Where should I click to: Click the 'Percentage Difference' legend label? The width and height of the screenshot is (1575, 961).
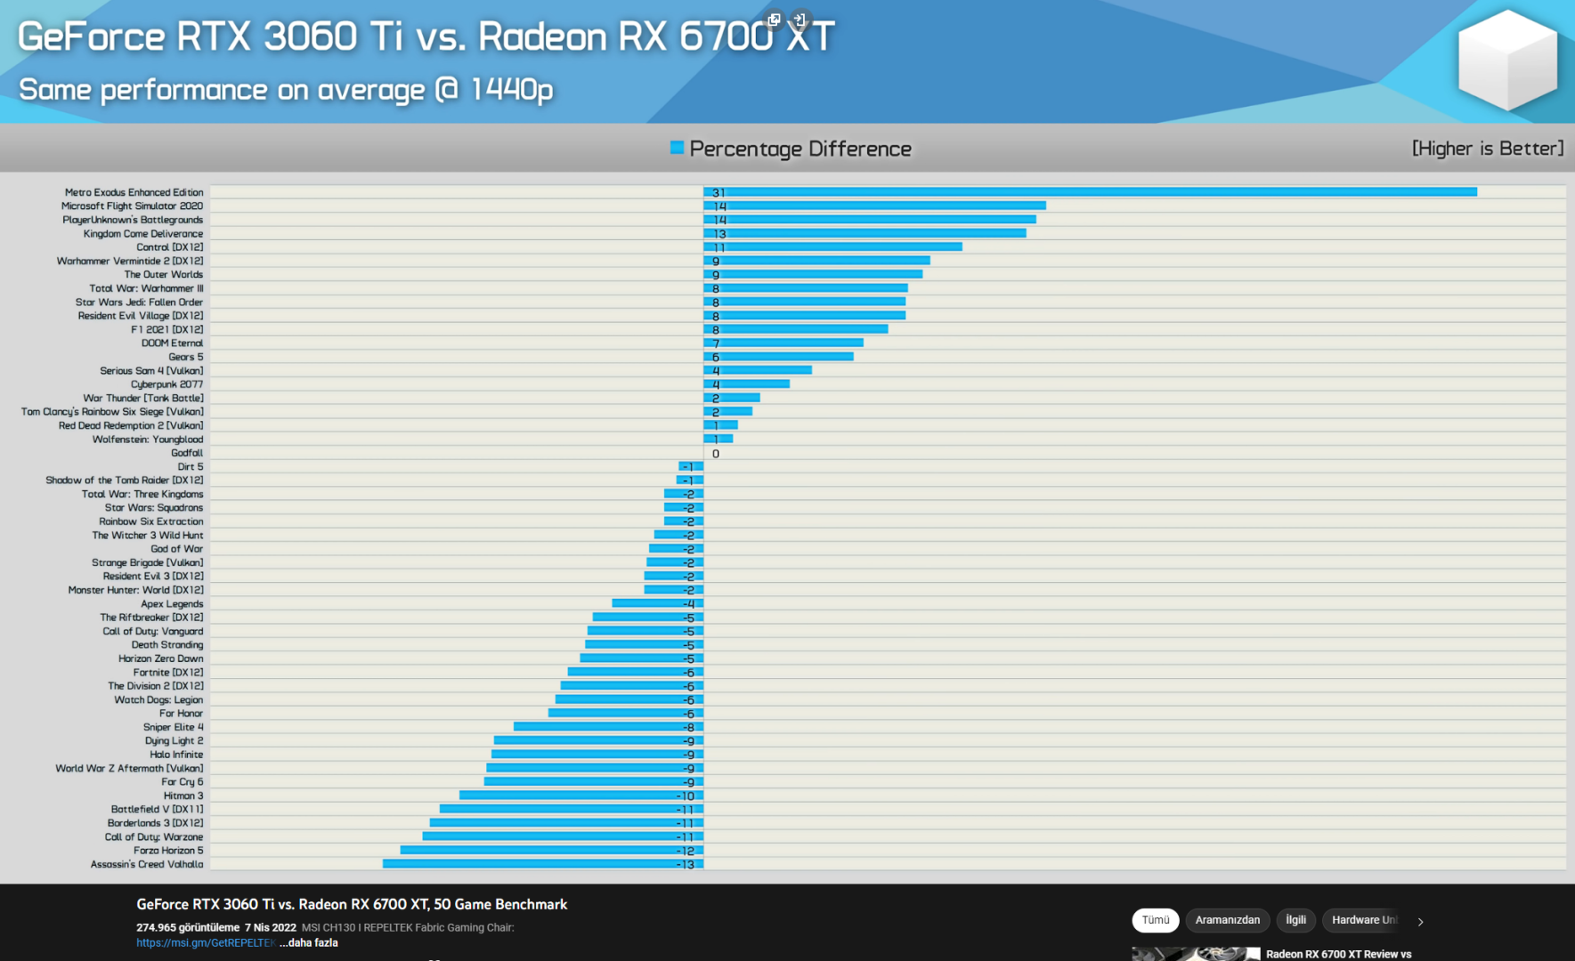(800, 149)
